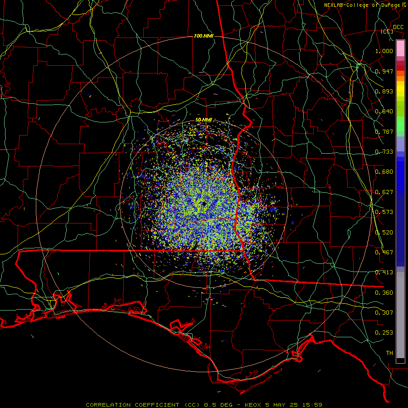The width and height of the screenshot is (408, 408).
Task: Select the 0.947 legend value
Action: [x=384, y=71]
